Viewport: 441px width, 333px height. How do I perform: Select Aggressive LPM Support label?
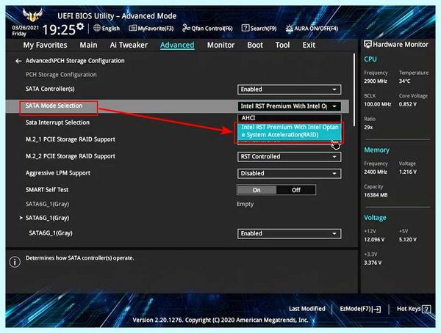click(x=58, y=173)
